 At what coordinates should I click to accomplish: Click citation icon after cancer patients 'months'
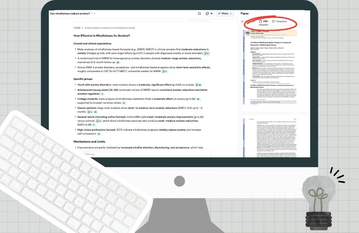pyautogui.click(x=90, y=112)
